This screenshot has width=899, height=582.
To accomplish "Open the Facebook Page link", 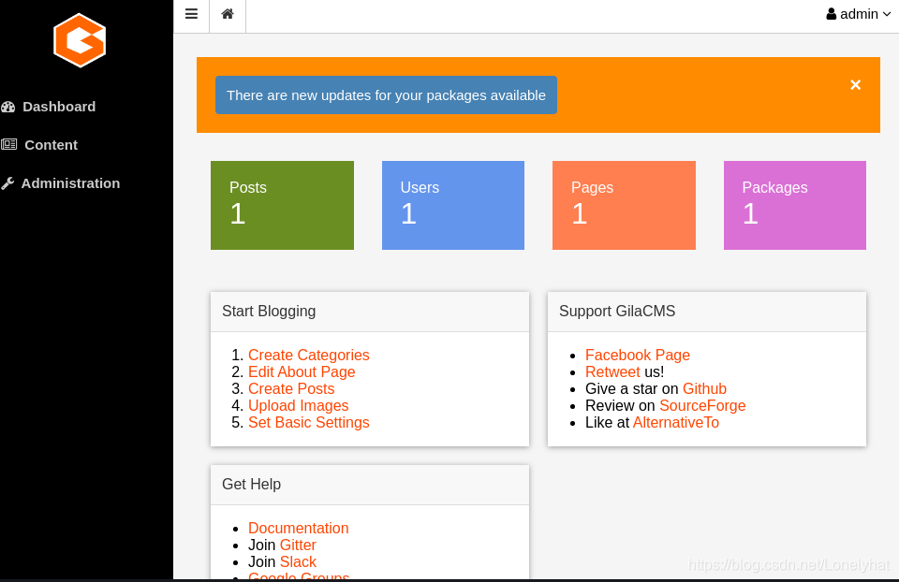I will tap(638, 356).
